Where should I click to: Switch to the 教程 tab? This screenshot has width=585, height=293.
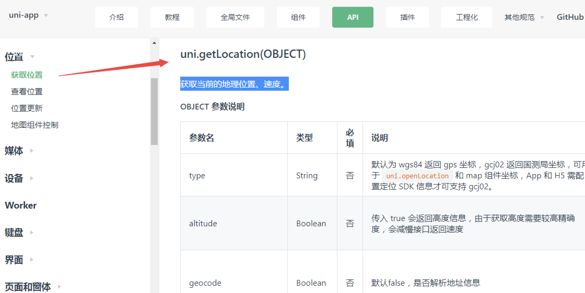click(172, 17)
